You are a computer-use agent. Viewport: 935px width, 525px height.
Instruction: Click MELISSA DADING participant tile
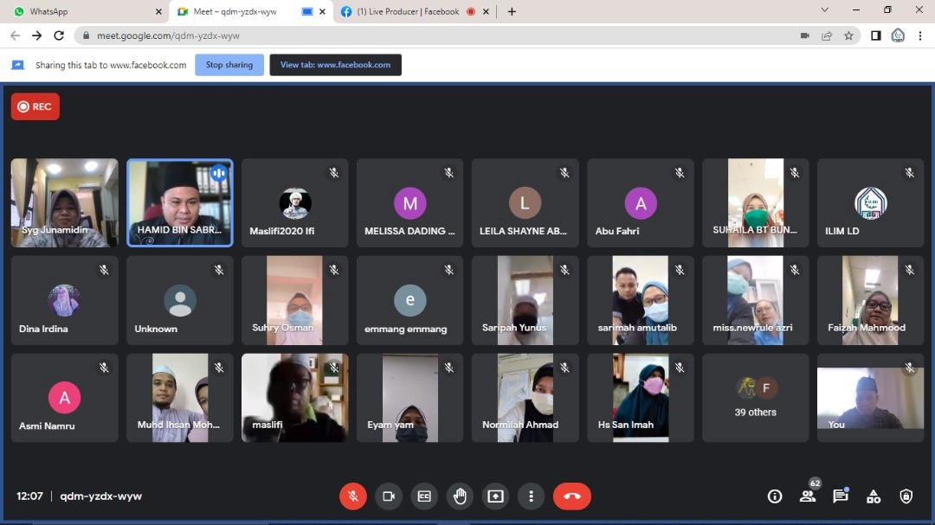(x=409, y=202)
